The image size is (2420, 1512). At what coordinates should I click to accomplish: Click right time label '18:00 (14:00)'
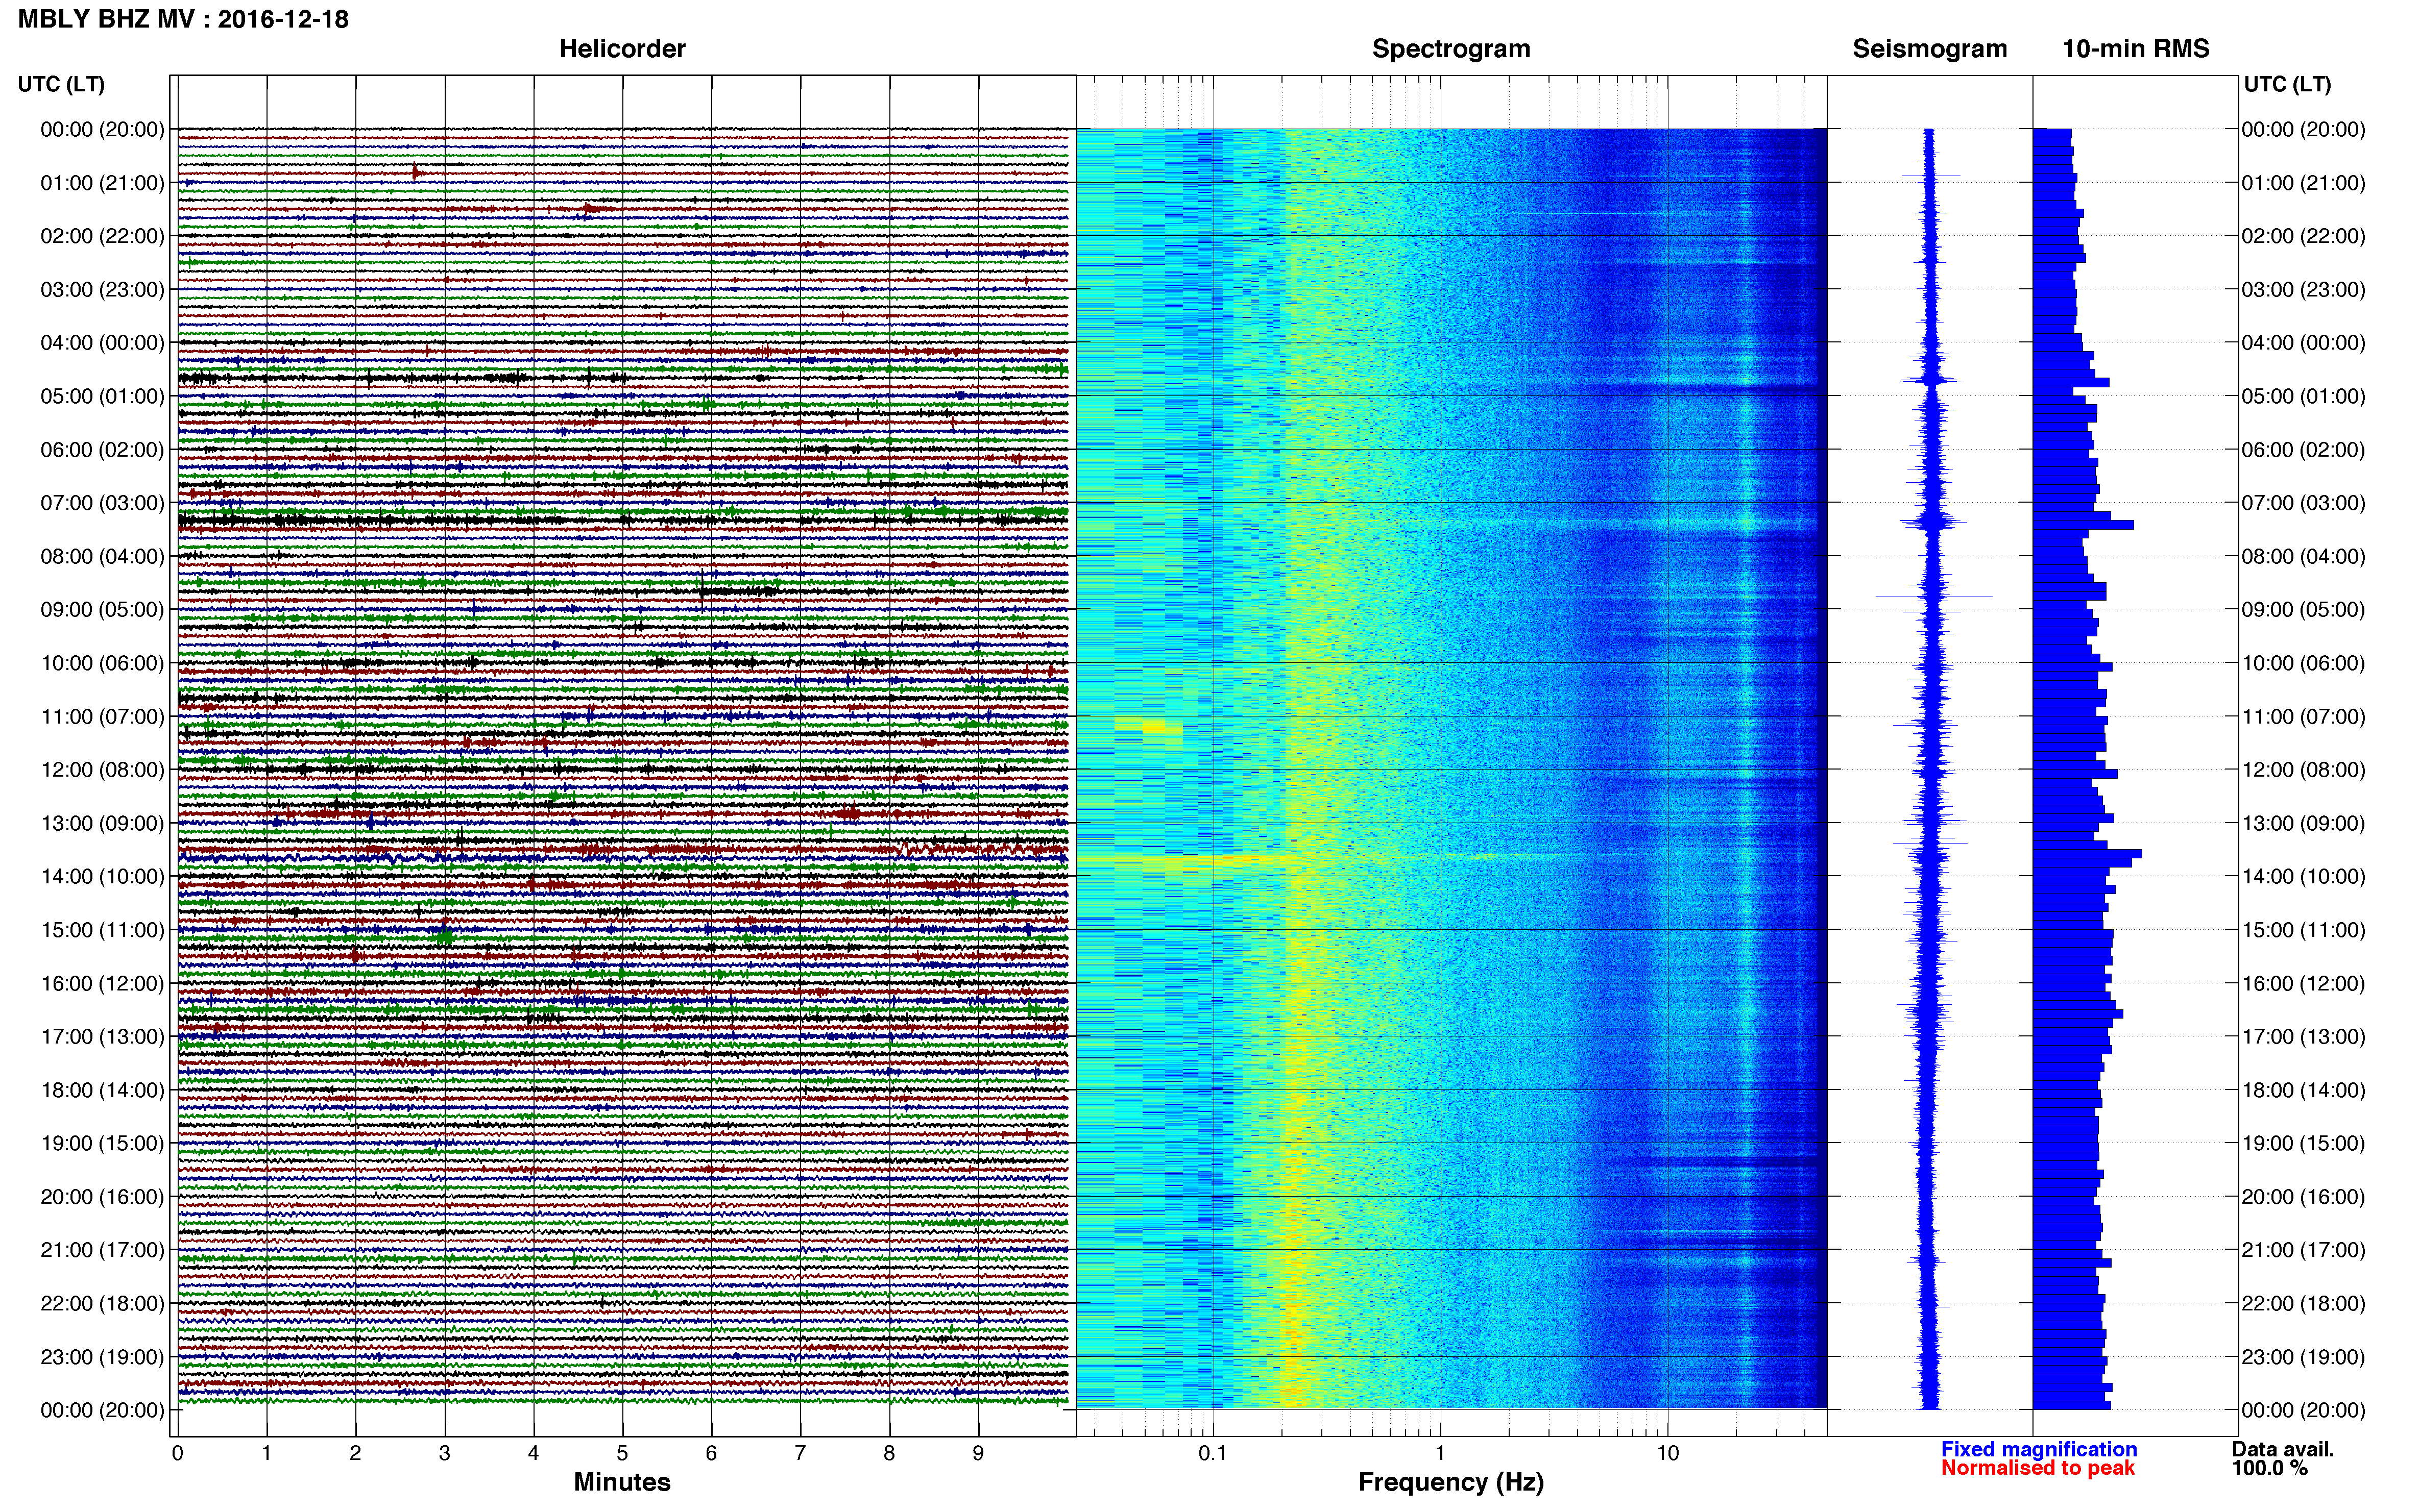[2303, 1090]
